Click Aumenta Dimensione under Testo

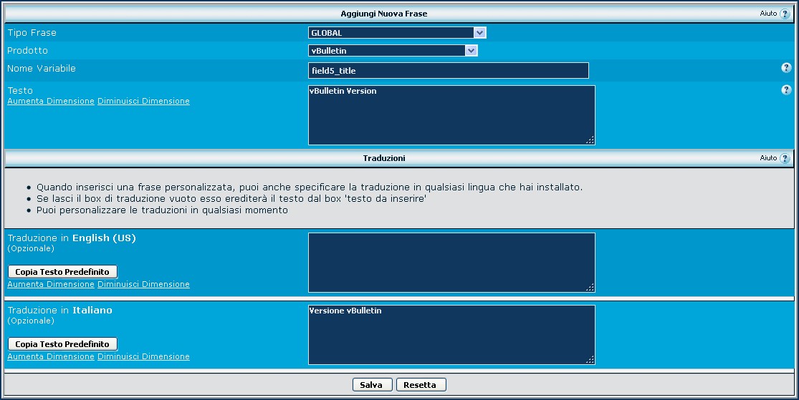tap(51, 102)
